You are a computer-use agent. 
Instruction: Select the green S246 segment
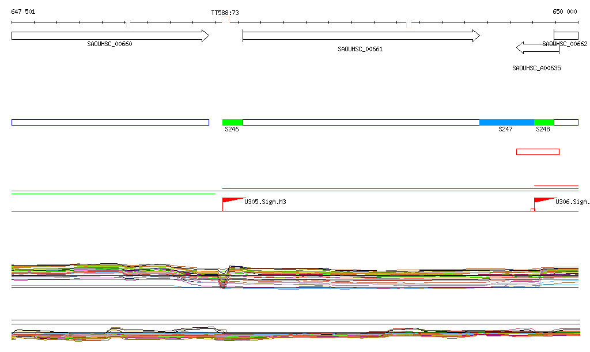pyautogui.click(x=233, y=122)
